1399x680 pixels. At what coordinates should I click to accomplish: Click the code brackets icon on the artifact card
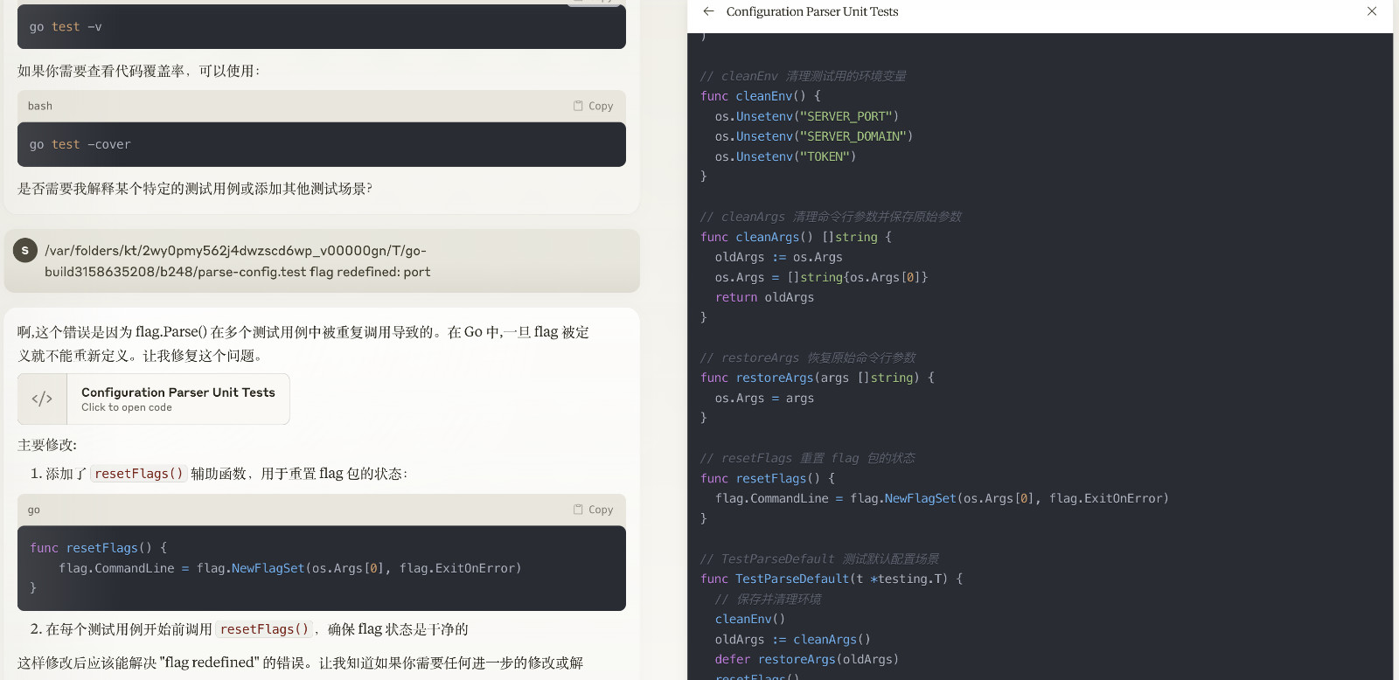tap(42, 399)
